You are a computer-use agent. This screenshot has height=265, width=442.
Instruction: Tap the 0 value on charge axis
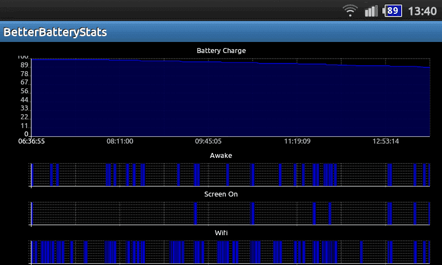click(x=26, y=134)
